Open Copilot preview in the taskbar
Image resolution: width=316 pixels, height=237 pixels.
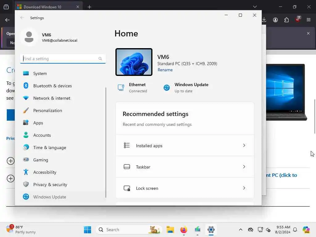click(x=306, y=230)
